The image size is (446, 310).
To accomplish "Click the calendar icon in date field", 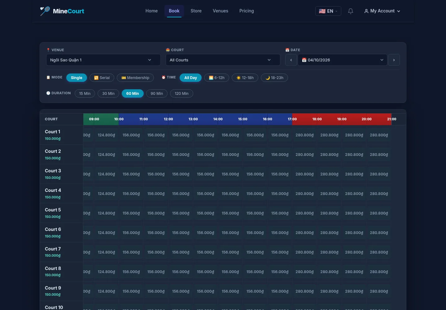I will (x=304, y=60).
